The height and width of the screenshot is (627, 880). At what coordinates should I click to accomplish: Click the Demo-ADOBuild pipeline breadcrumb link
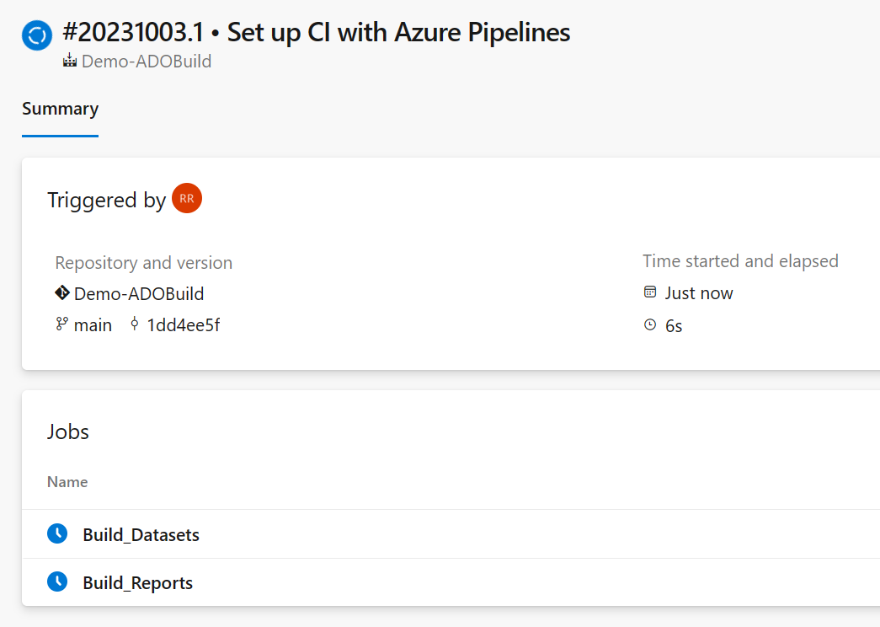point(145,61)
